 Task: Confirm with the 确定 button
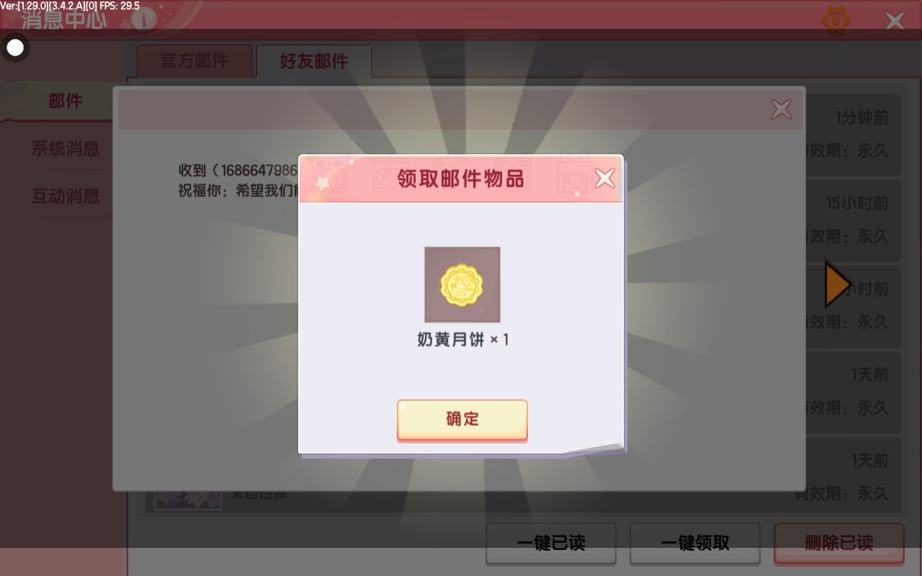click(x=462, y=420)
